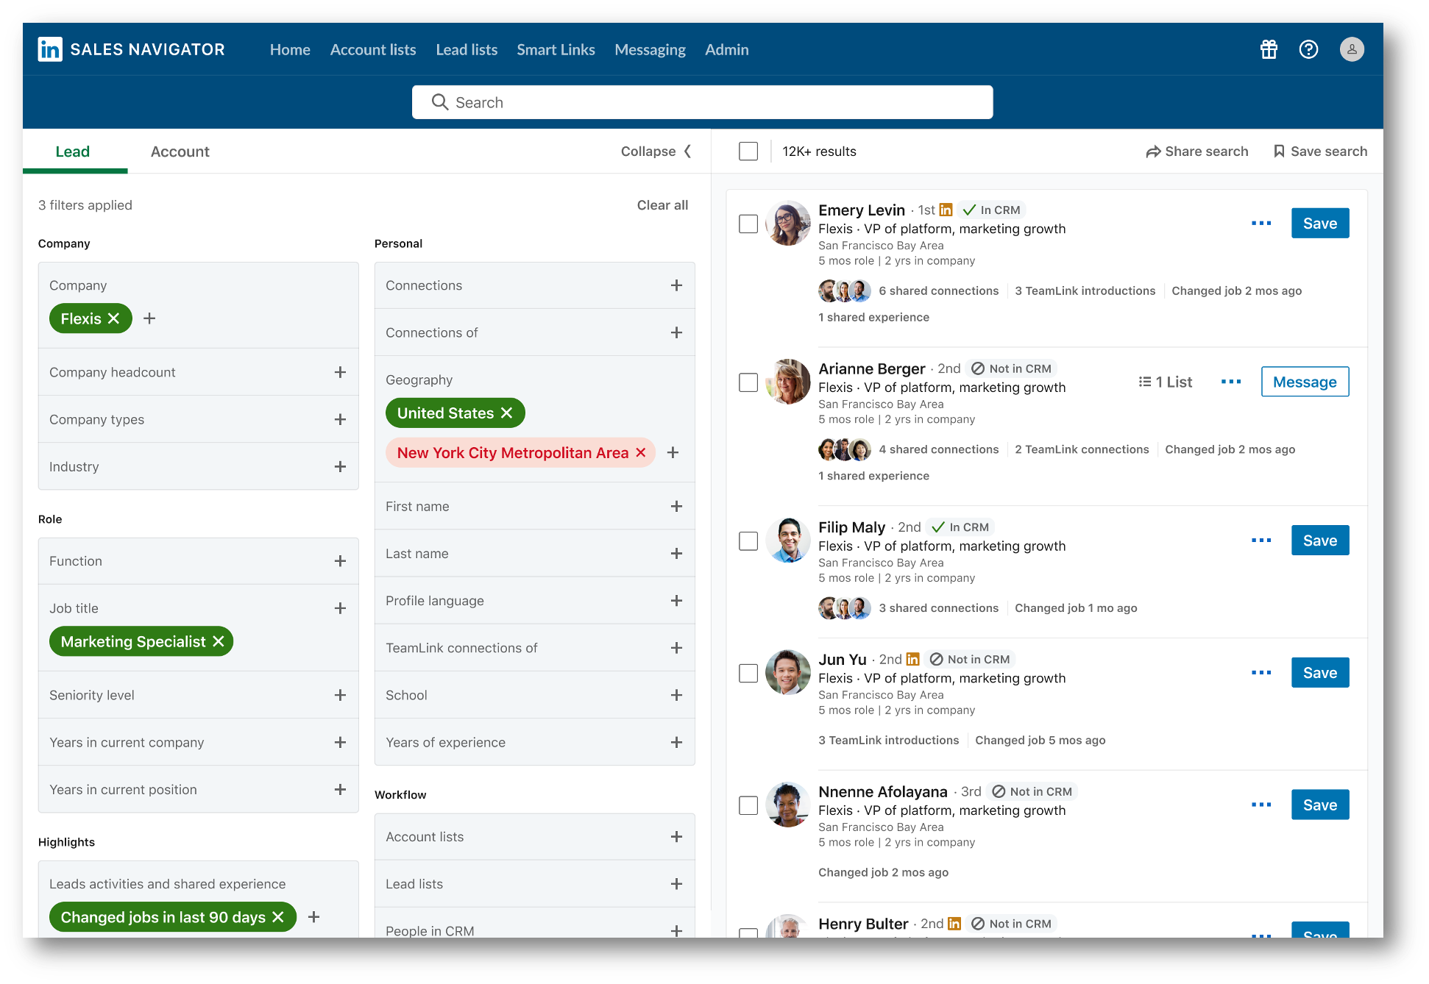This screenshot has width=1429, height=984.
Task: Remove the United States geography chip
Action: (x=506, y=413)
